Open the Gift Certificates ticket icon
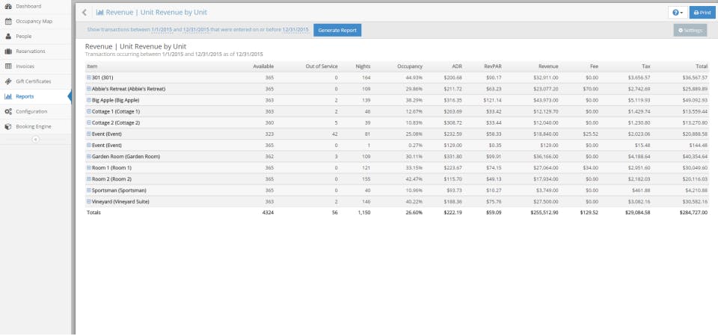Screen dimensions: 718x336 click(x=7, y=81)
